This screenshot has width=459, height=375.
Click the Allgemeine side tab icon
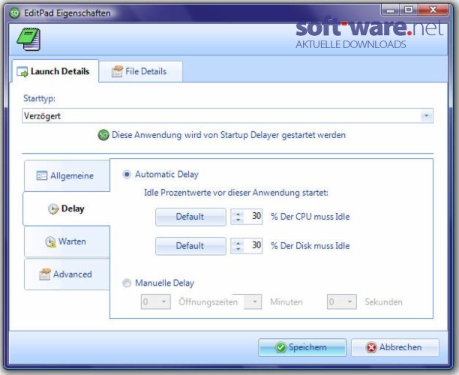[41, 175]
